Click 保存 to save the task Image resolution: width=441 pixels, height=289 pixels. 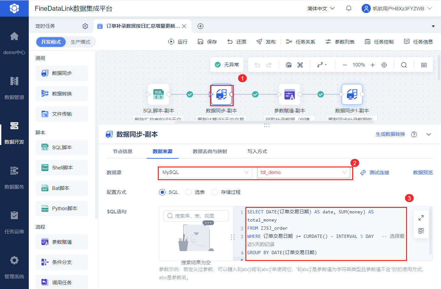coord(207,42)
